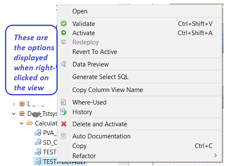Viewport: 225px width, 166px height.
Task: Click the highlighted TESTIFDEFAULT view icon
Action: (38, 161)
